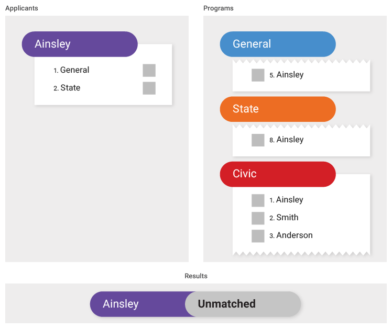Viewport: 392px width, 329px height.
Task: Click 2. Smith in Civic ranking
Action: (x=284, y=218)
